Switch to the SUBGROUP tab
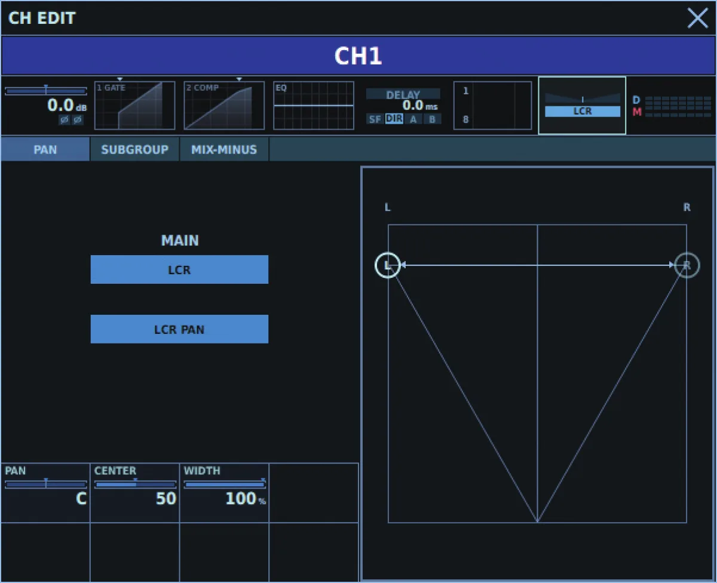The image size is (717, 583). click(135, 149)
